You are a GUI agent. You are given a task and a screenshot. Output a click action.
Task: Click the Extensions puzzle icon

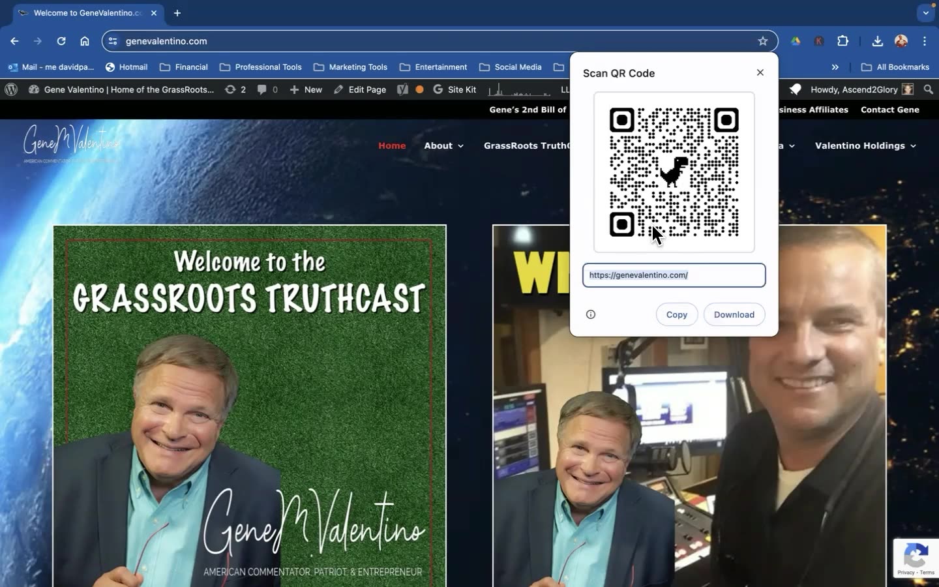pyautogui.click(x=842, y=41)
